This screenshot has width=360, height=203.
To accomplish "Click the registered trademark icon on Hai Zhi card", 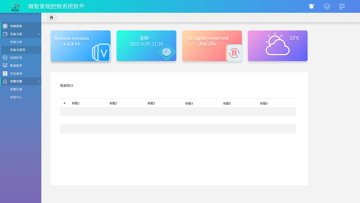I will [x=235, y=53].
